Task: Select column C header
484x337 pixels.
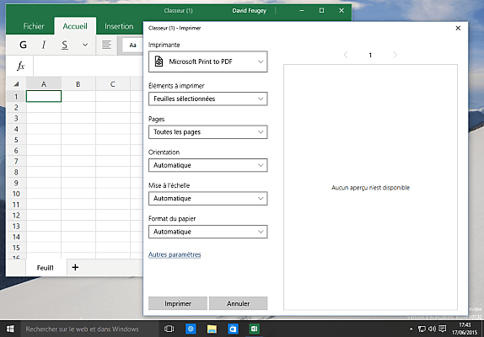Action: pos(113,84)
